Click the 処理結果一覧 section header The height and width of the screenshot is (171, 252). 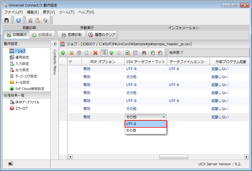[26, 95]
